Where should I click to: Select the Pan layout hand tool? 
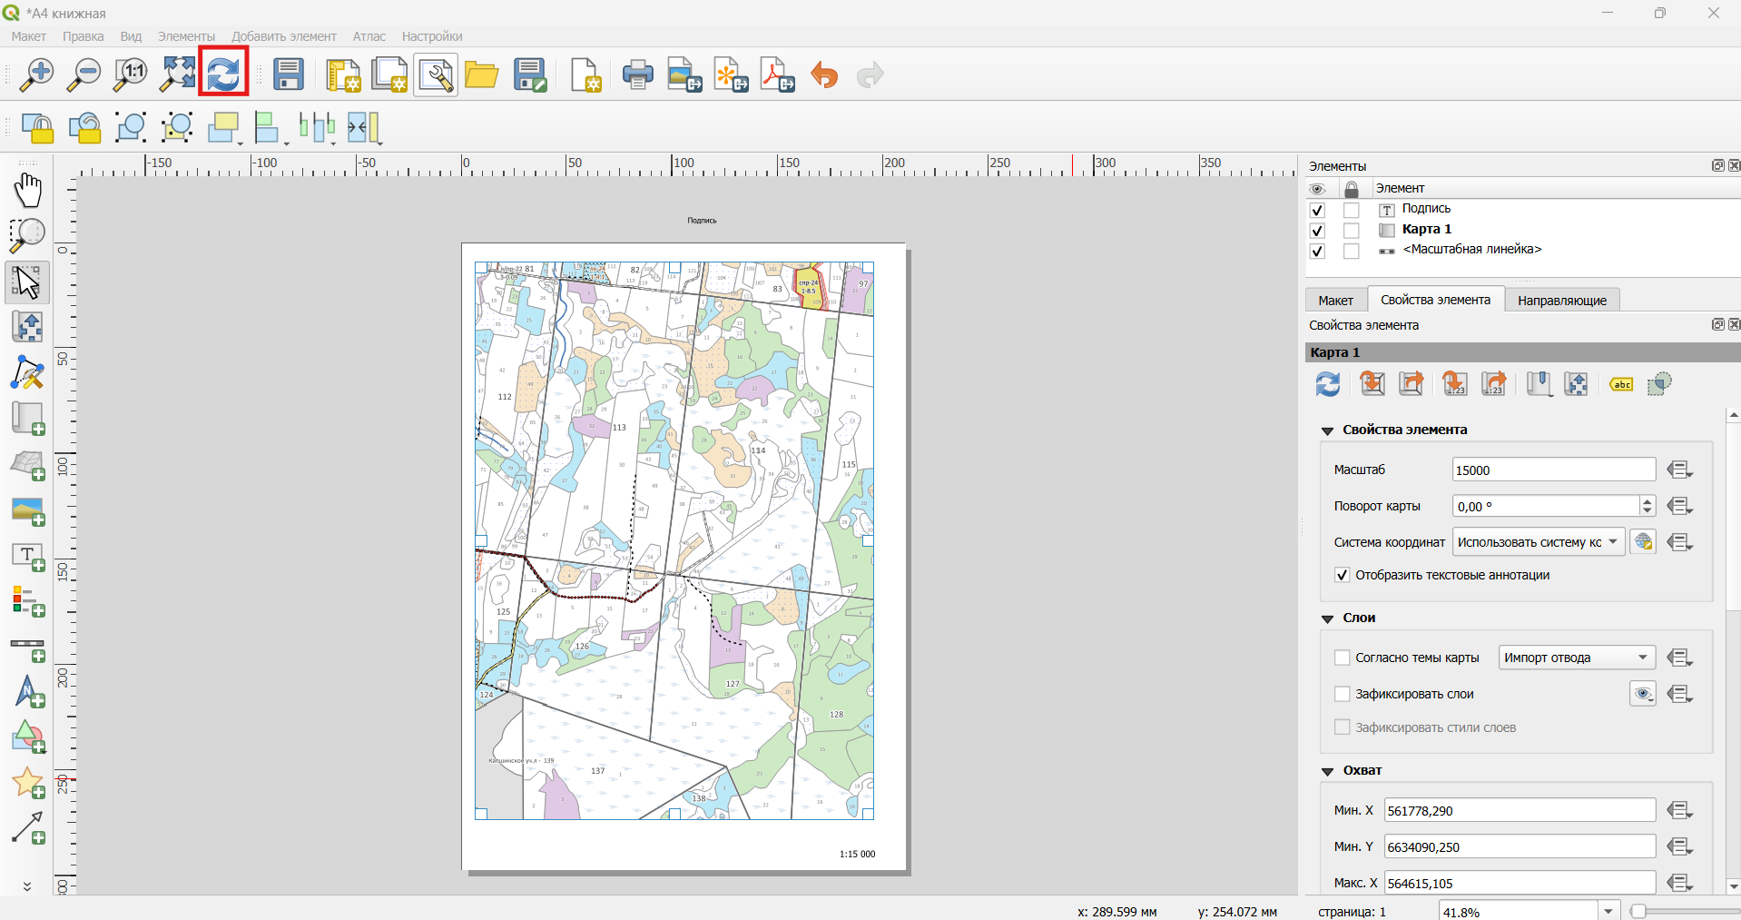coord(27,191)
